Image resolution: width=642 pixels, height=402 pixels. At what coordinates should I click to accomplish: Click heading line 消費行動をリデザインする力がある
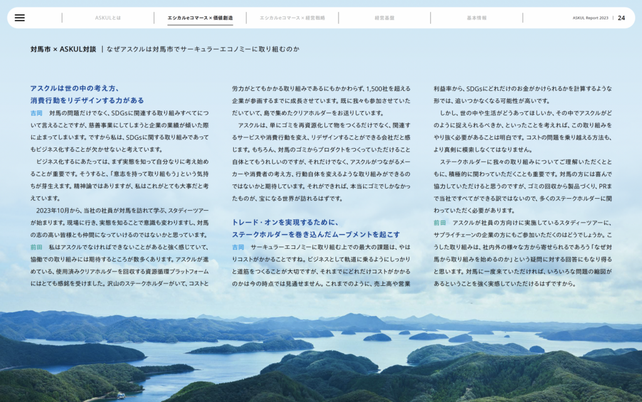coord(87,101)
